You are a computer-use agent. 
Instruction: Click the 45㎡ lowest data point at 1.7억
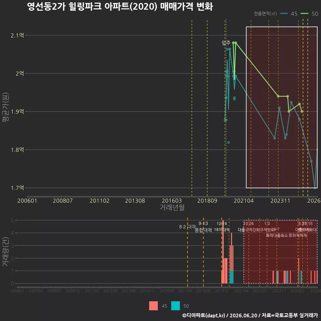[315, 188]
